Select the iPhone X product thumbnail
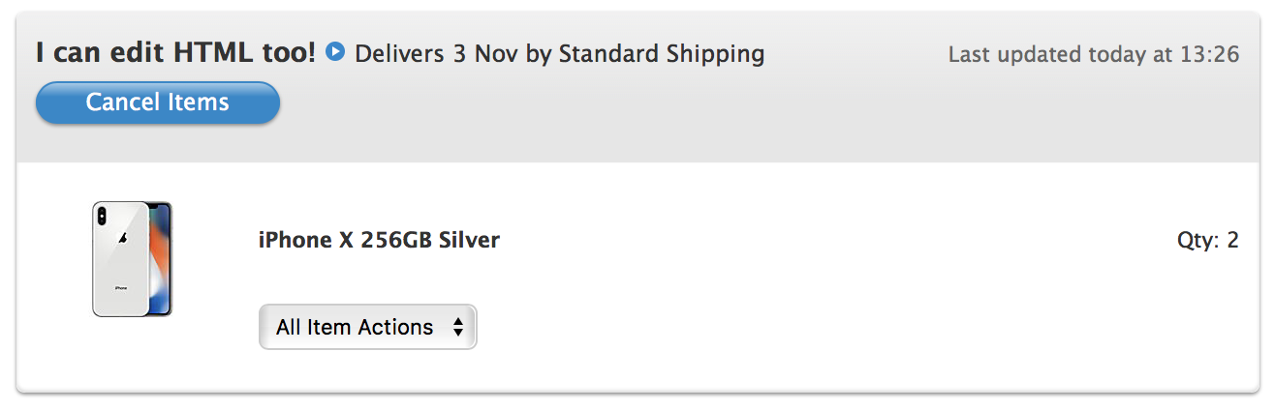Viewport: 1275px width, 410px height. point(133,259)
